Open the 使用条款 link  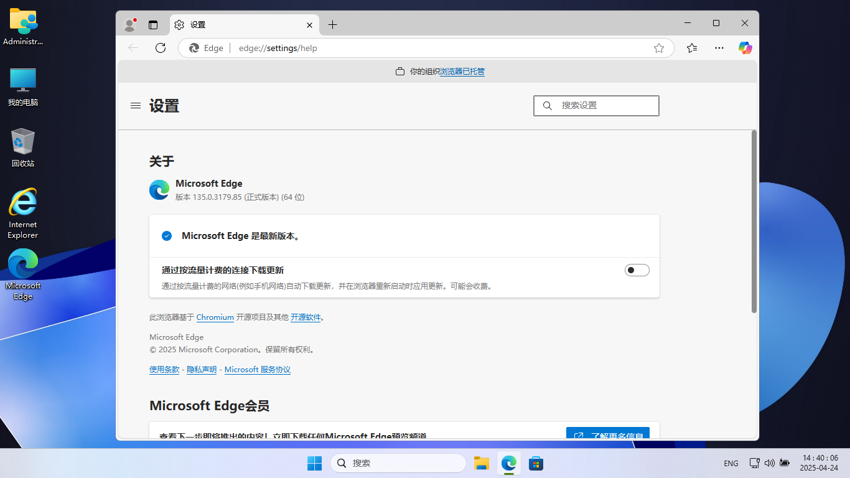click(x=164, y=370)
